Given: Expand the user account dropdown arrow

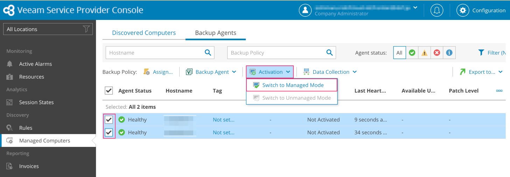Looking at the screenshot, I should (415, 7).
